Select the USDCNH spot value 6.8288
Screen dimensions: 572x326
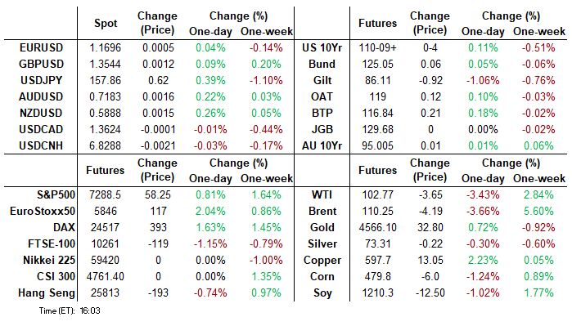[105, 146]
